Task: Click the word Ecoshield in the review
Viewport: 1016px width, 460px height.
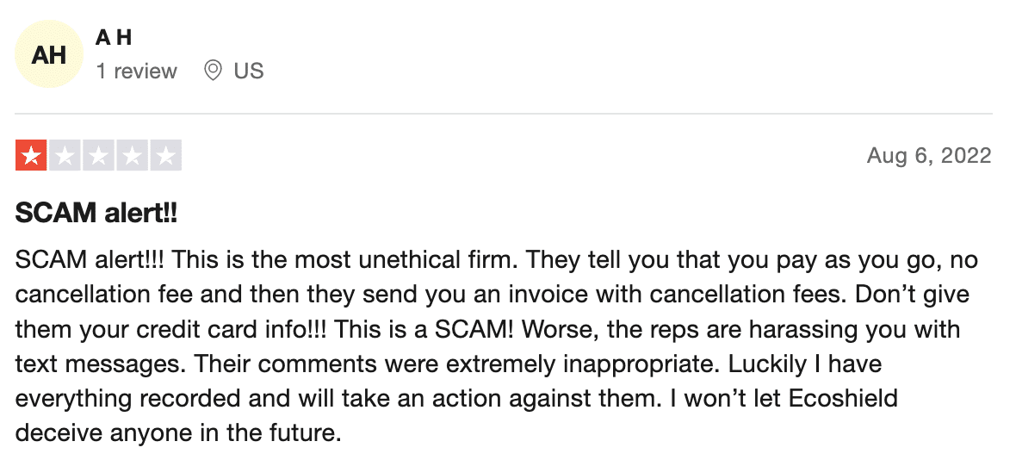Action: (843, 397)
